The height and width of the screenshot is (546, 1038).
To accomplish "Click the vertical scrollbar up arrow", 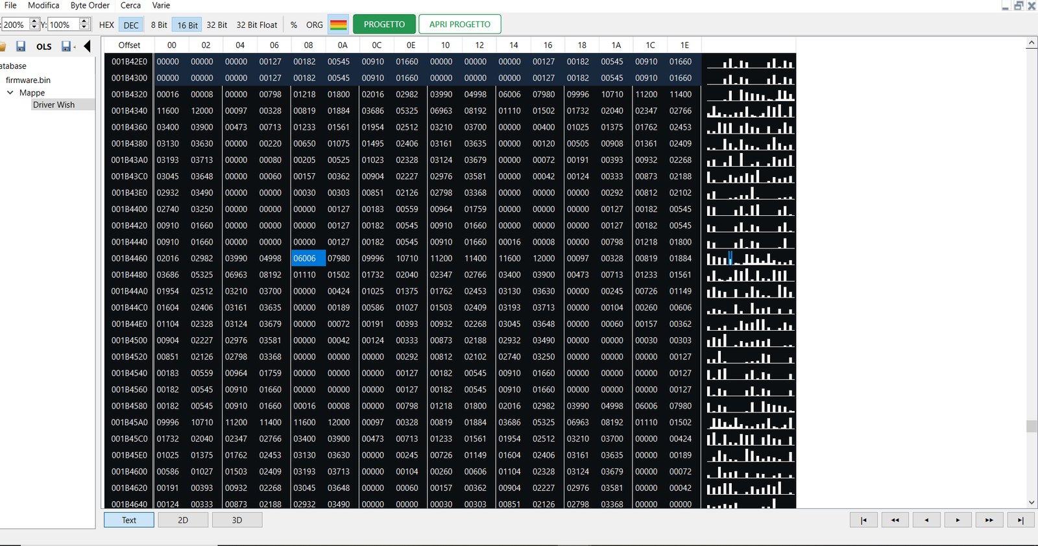I will [1032, 43].
